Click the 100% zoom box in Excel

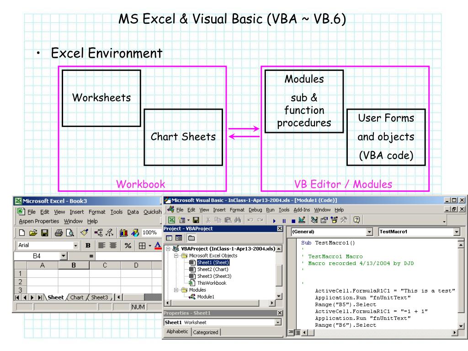[152, 233]
